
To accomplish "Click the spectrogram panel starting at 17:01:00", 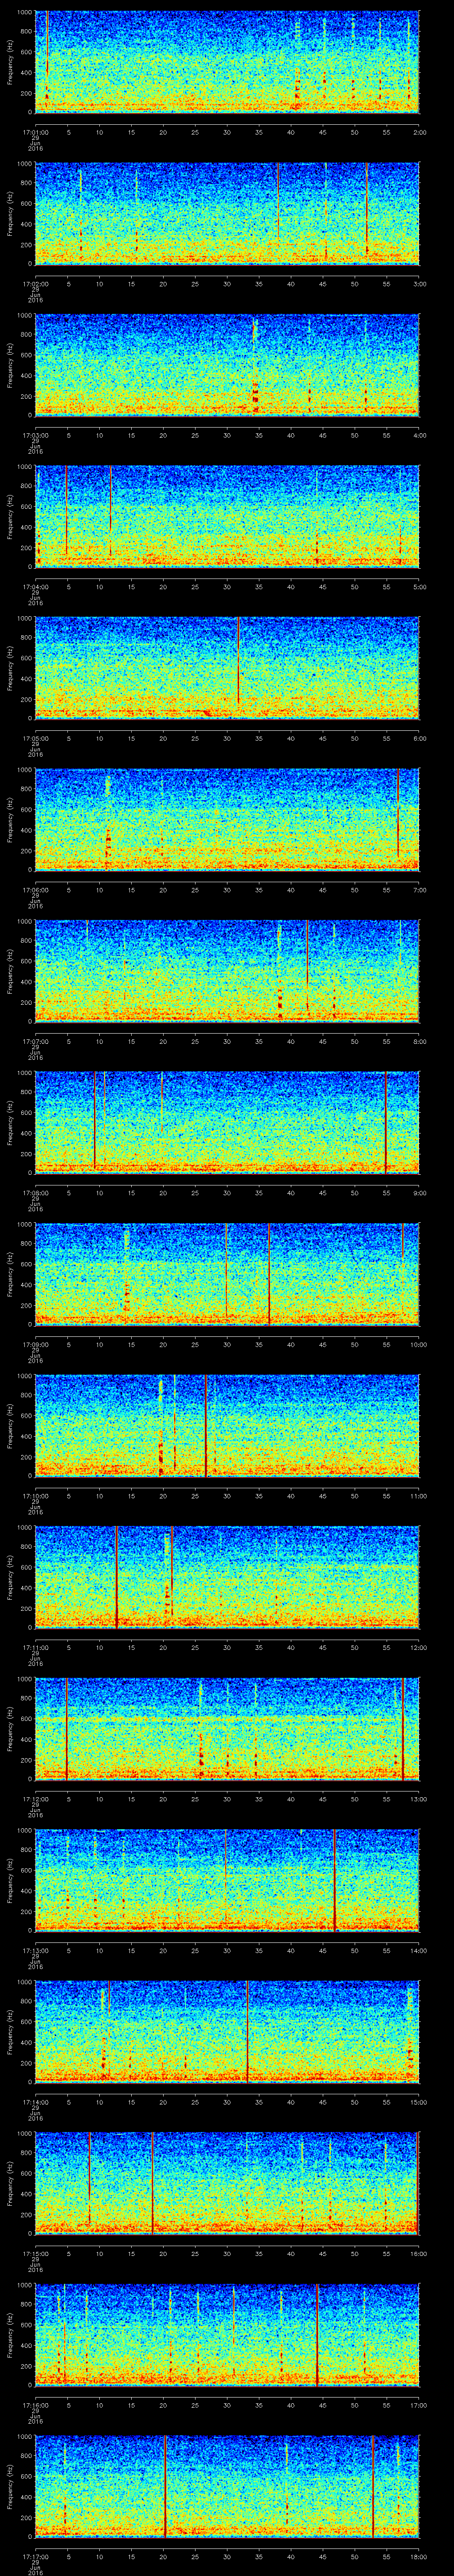I will [227, 62].
